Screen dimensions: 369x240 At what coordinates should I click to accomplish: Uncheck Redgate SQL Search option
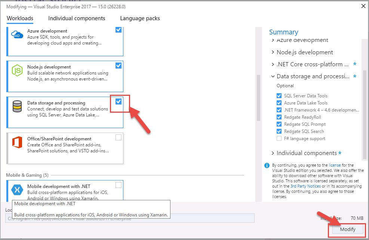tap(279, 131)
